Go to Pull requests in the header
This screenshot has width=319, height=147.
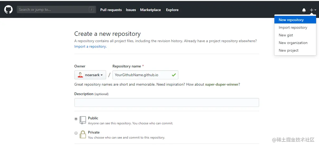tap(111, 10)
